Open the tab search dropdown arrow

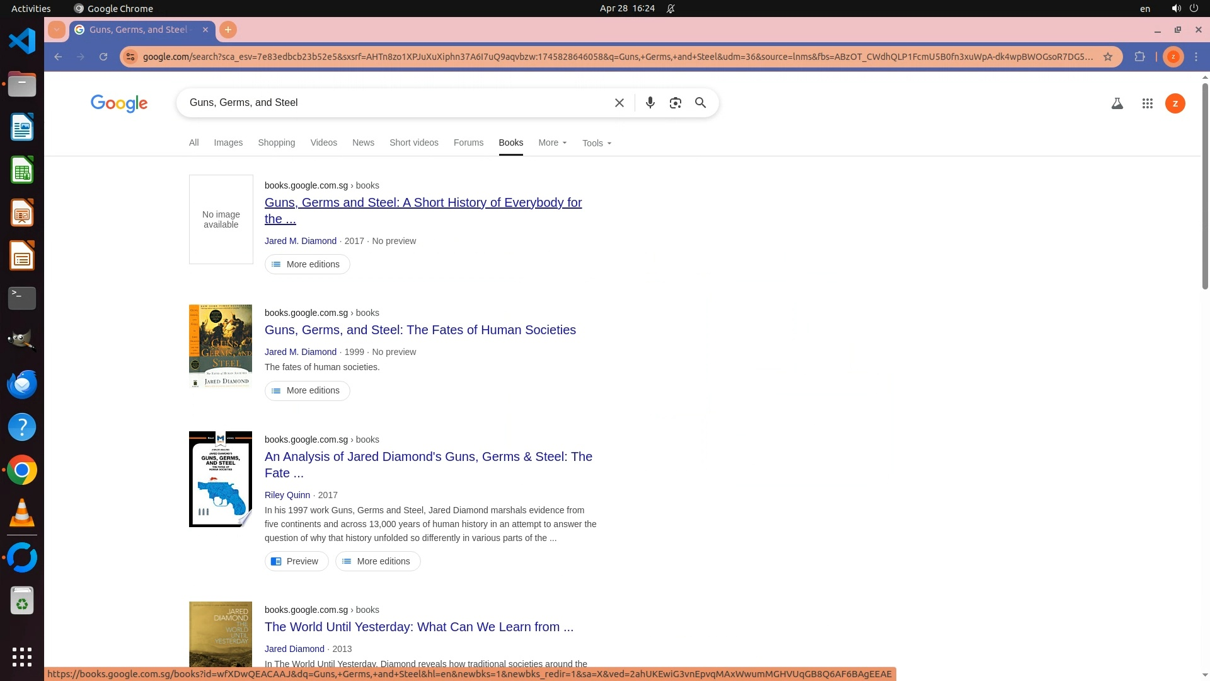[x=57, y=30]
